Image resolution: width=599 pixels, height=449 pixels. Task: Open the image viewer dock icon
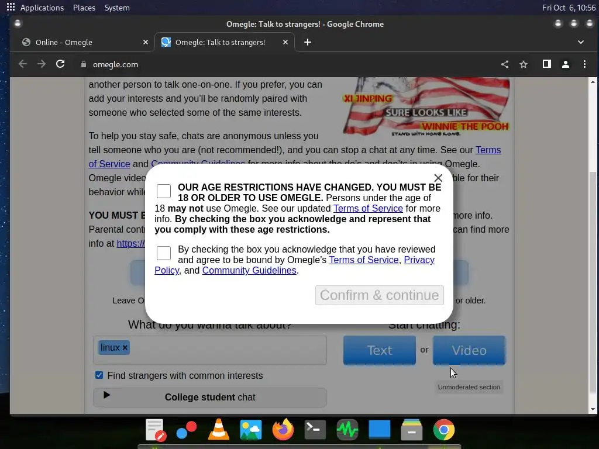[x=250, y=430]
